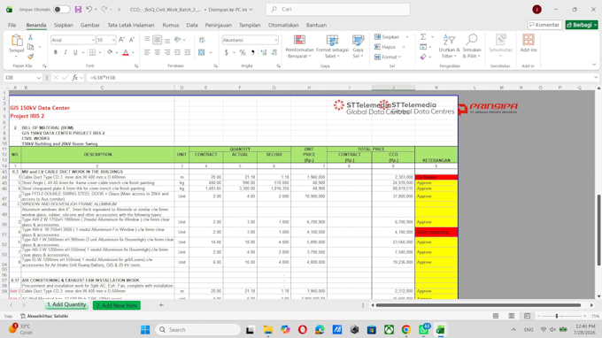Viewport: 602px width, 338px height.
Task: Click Aksesibilitas: Selidiki in status bar
Action: pos(44,316)
